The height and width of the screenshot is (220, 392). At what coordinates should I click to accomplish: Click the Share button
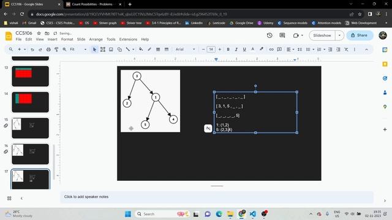(x=360, y=35)
